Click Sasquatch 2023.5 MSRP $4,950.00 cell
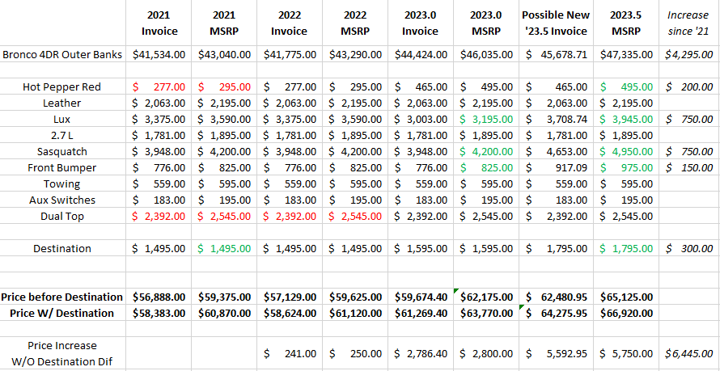720x371 pixels. tap(626, 151)
